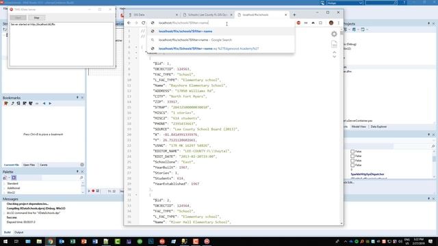438x246 pixels.
Task: Pin the Projects panel
Action: [429, 24]
